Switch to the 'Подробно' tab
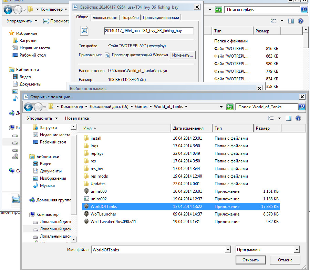The width and height of the screenshot is (310, 270). (130, 18)
